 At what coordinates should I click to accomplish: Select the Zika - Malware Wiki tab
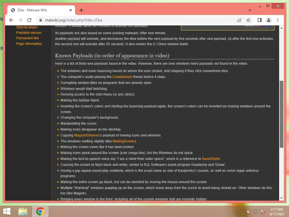[x=41, y=10]
